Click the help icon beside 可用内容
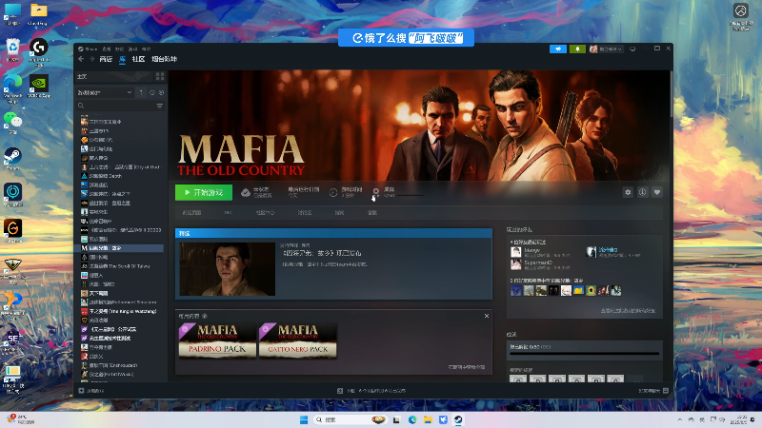Screen dimensions: 762x428 pyautogui.click(x=205, y=316)
